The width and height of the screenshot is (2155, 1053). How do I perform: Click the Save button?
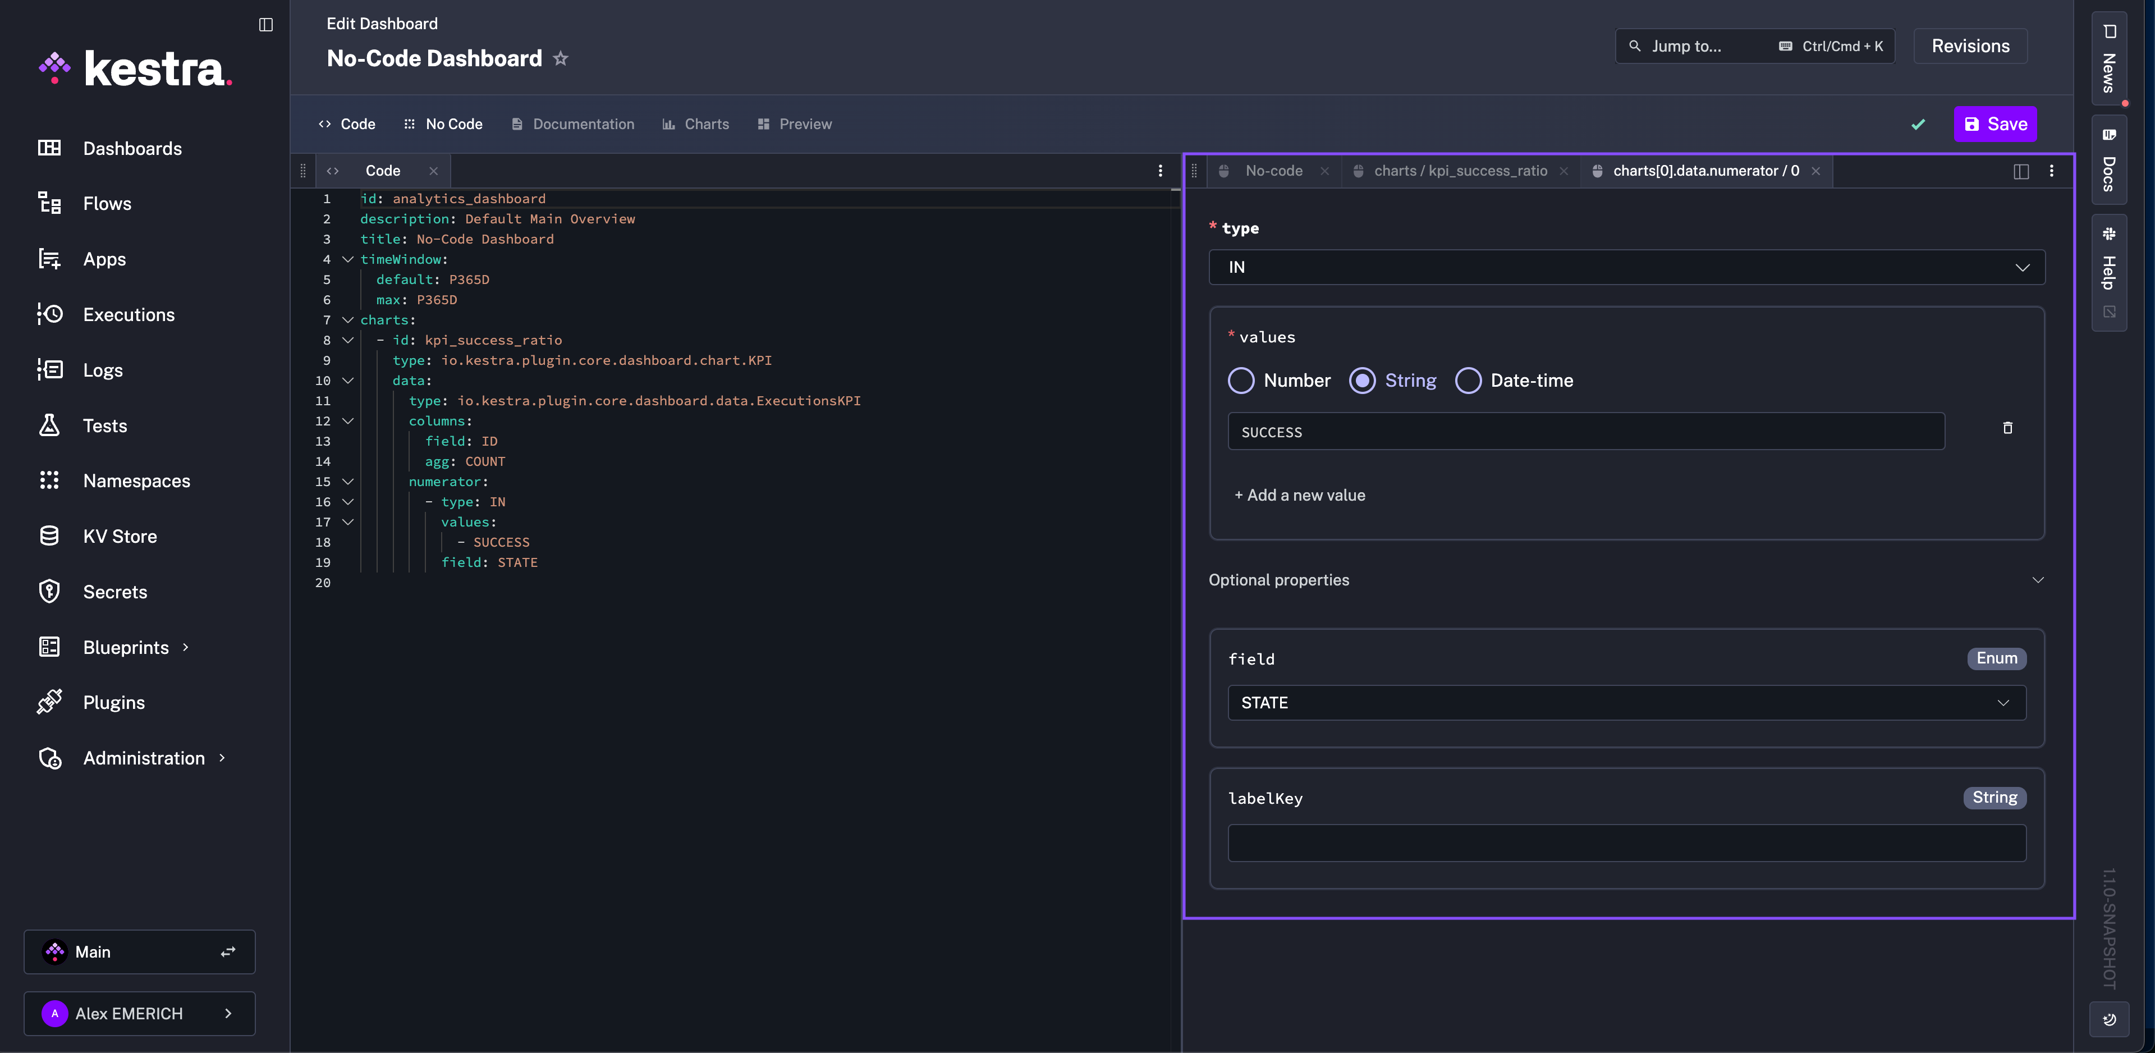pos(1995,124)
